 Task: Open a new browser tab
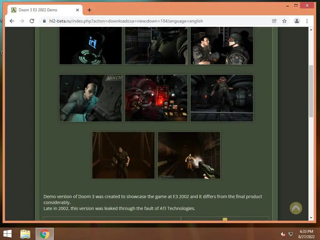coord(89,10)
